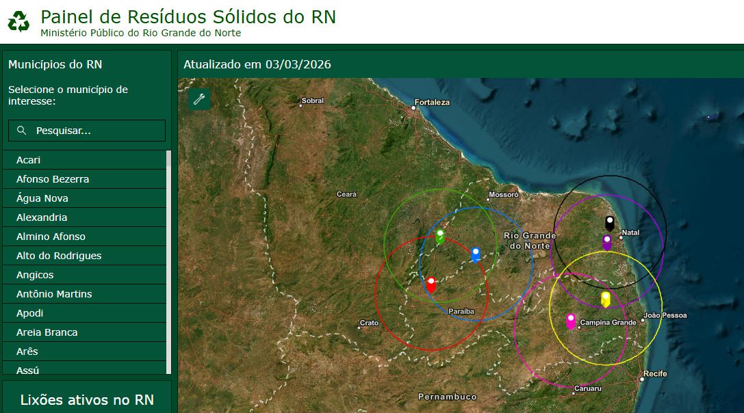
Task: Select the red map marker
Action: [x=431, y=282]
